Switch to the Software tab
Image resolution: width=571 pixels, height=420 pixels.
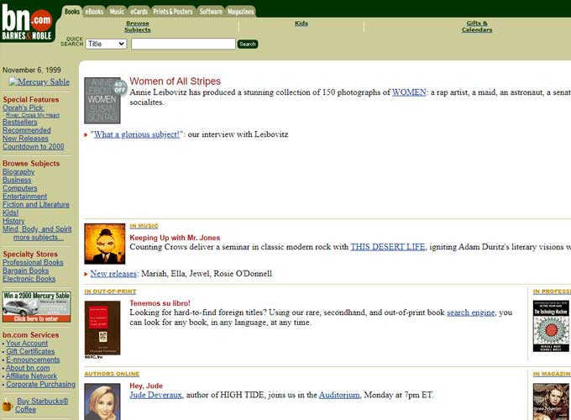211,12
